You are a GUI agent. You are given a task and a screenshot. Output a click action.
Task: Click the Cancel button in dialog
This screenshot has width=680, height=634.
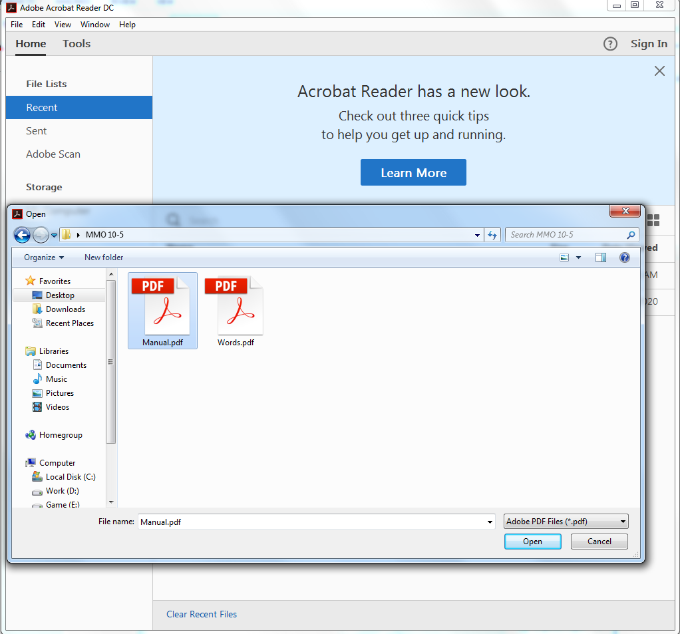[x=599, y=542]
